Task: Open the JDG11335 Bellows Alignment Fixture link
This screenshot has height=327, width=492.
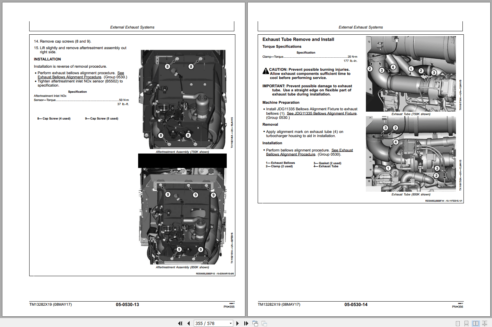Action: pyautogui.click(x=322, y=113)
